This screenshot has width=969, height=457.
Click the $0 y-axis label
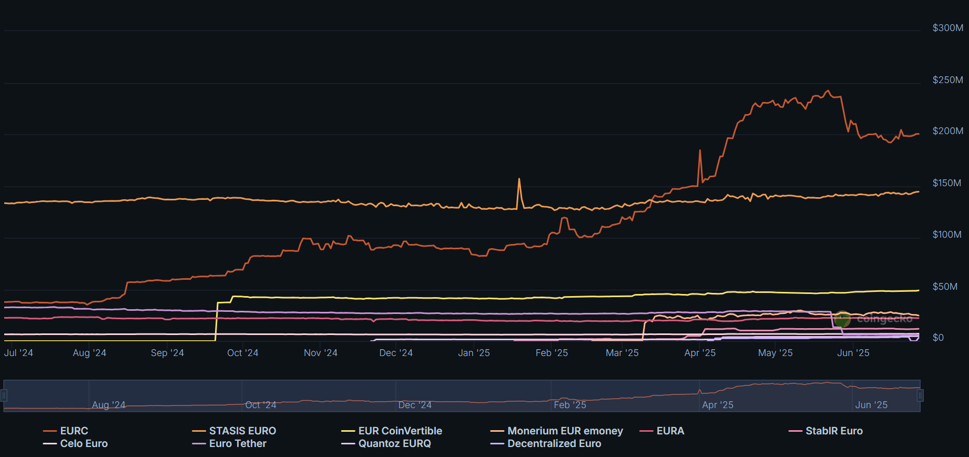[x=938, y=338]
